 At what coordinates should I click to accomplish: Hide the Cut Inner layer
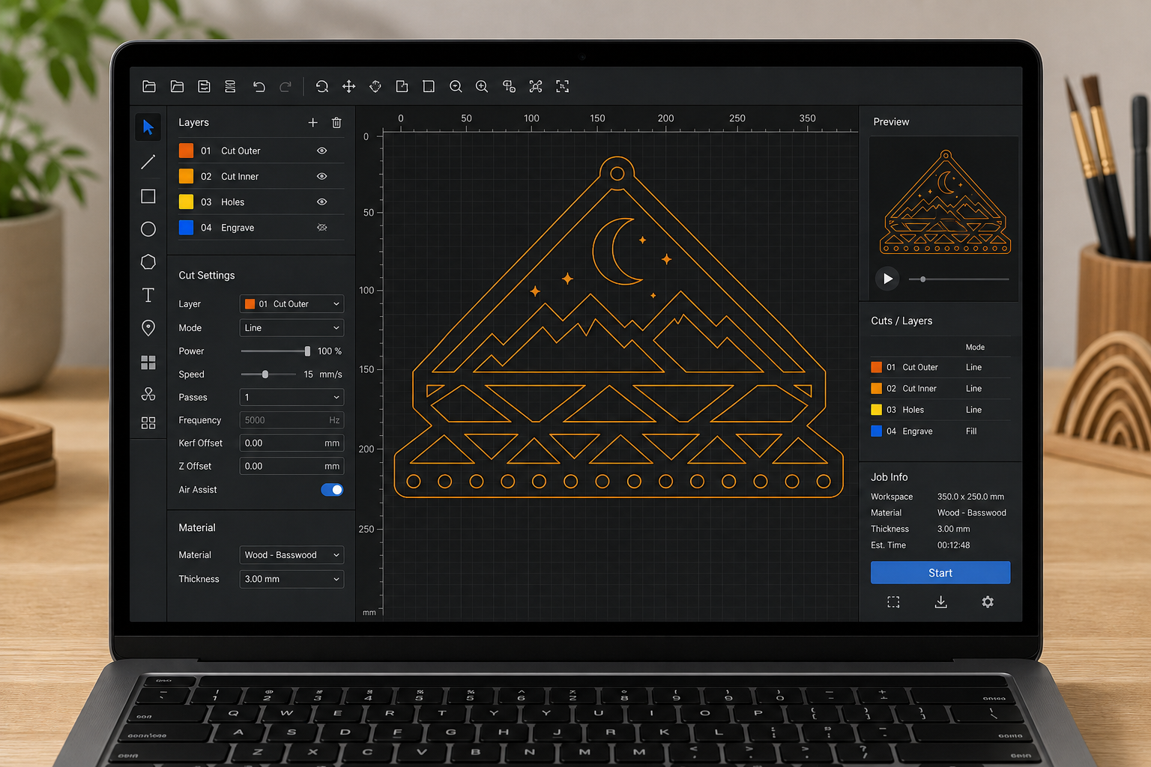[322, 176]
